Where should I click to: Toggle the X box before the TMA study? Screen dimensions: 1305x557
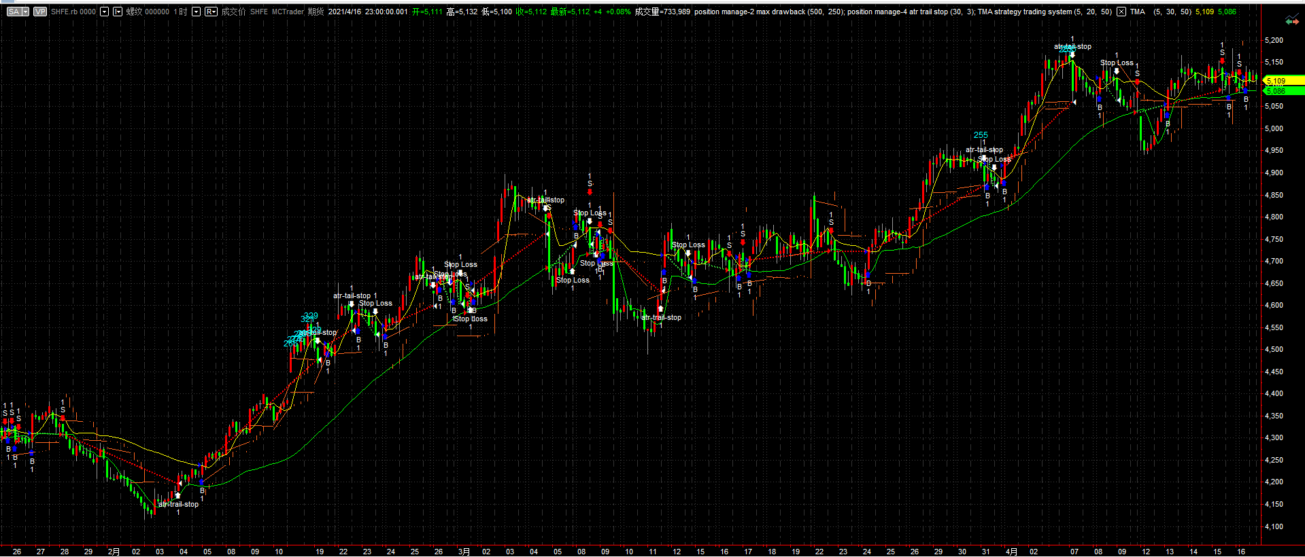pyautogui.click(x=1121, y=12)
